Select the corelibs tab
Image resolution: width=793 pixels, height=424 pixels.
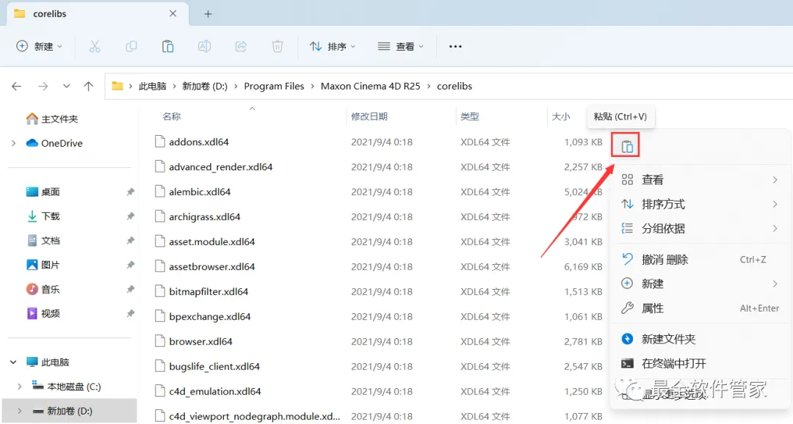98,14
